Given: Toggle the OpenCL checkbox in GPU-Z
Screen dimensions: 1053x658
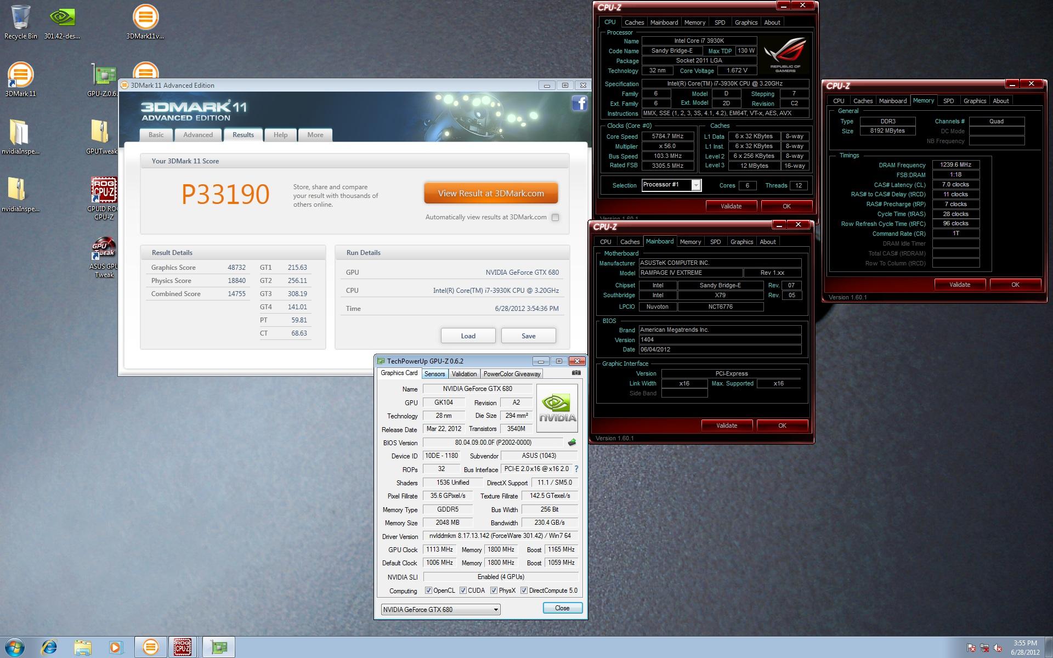Looking at the screenshot, I should click(428, 591).
